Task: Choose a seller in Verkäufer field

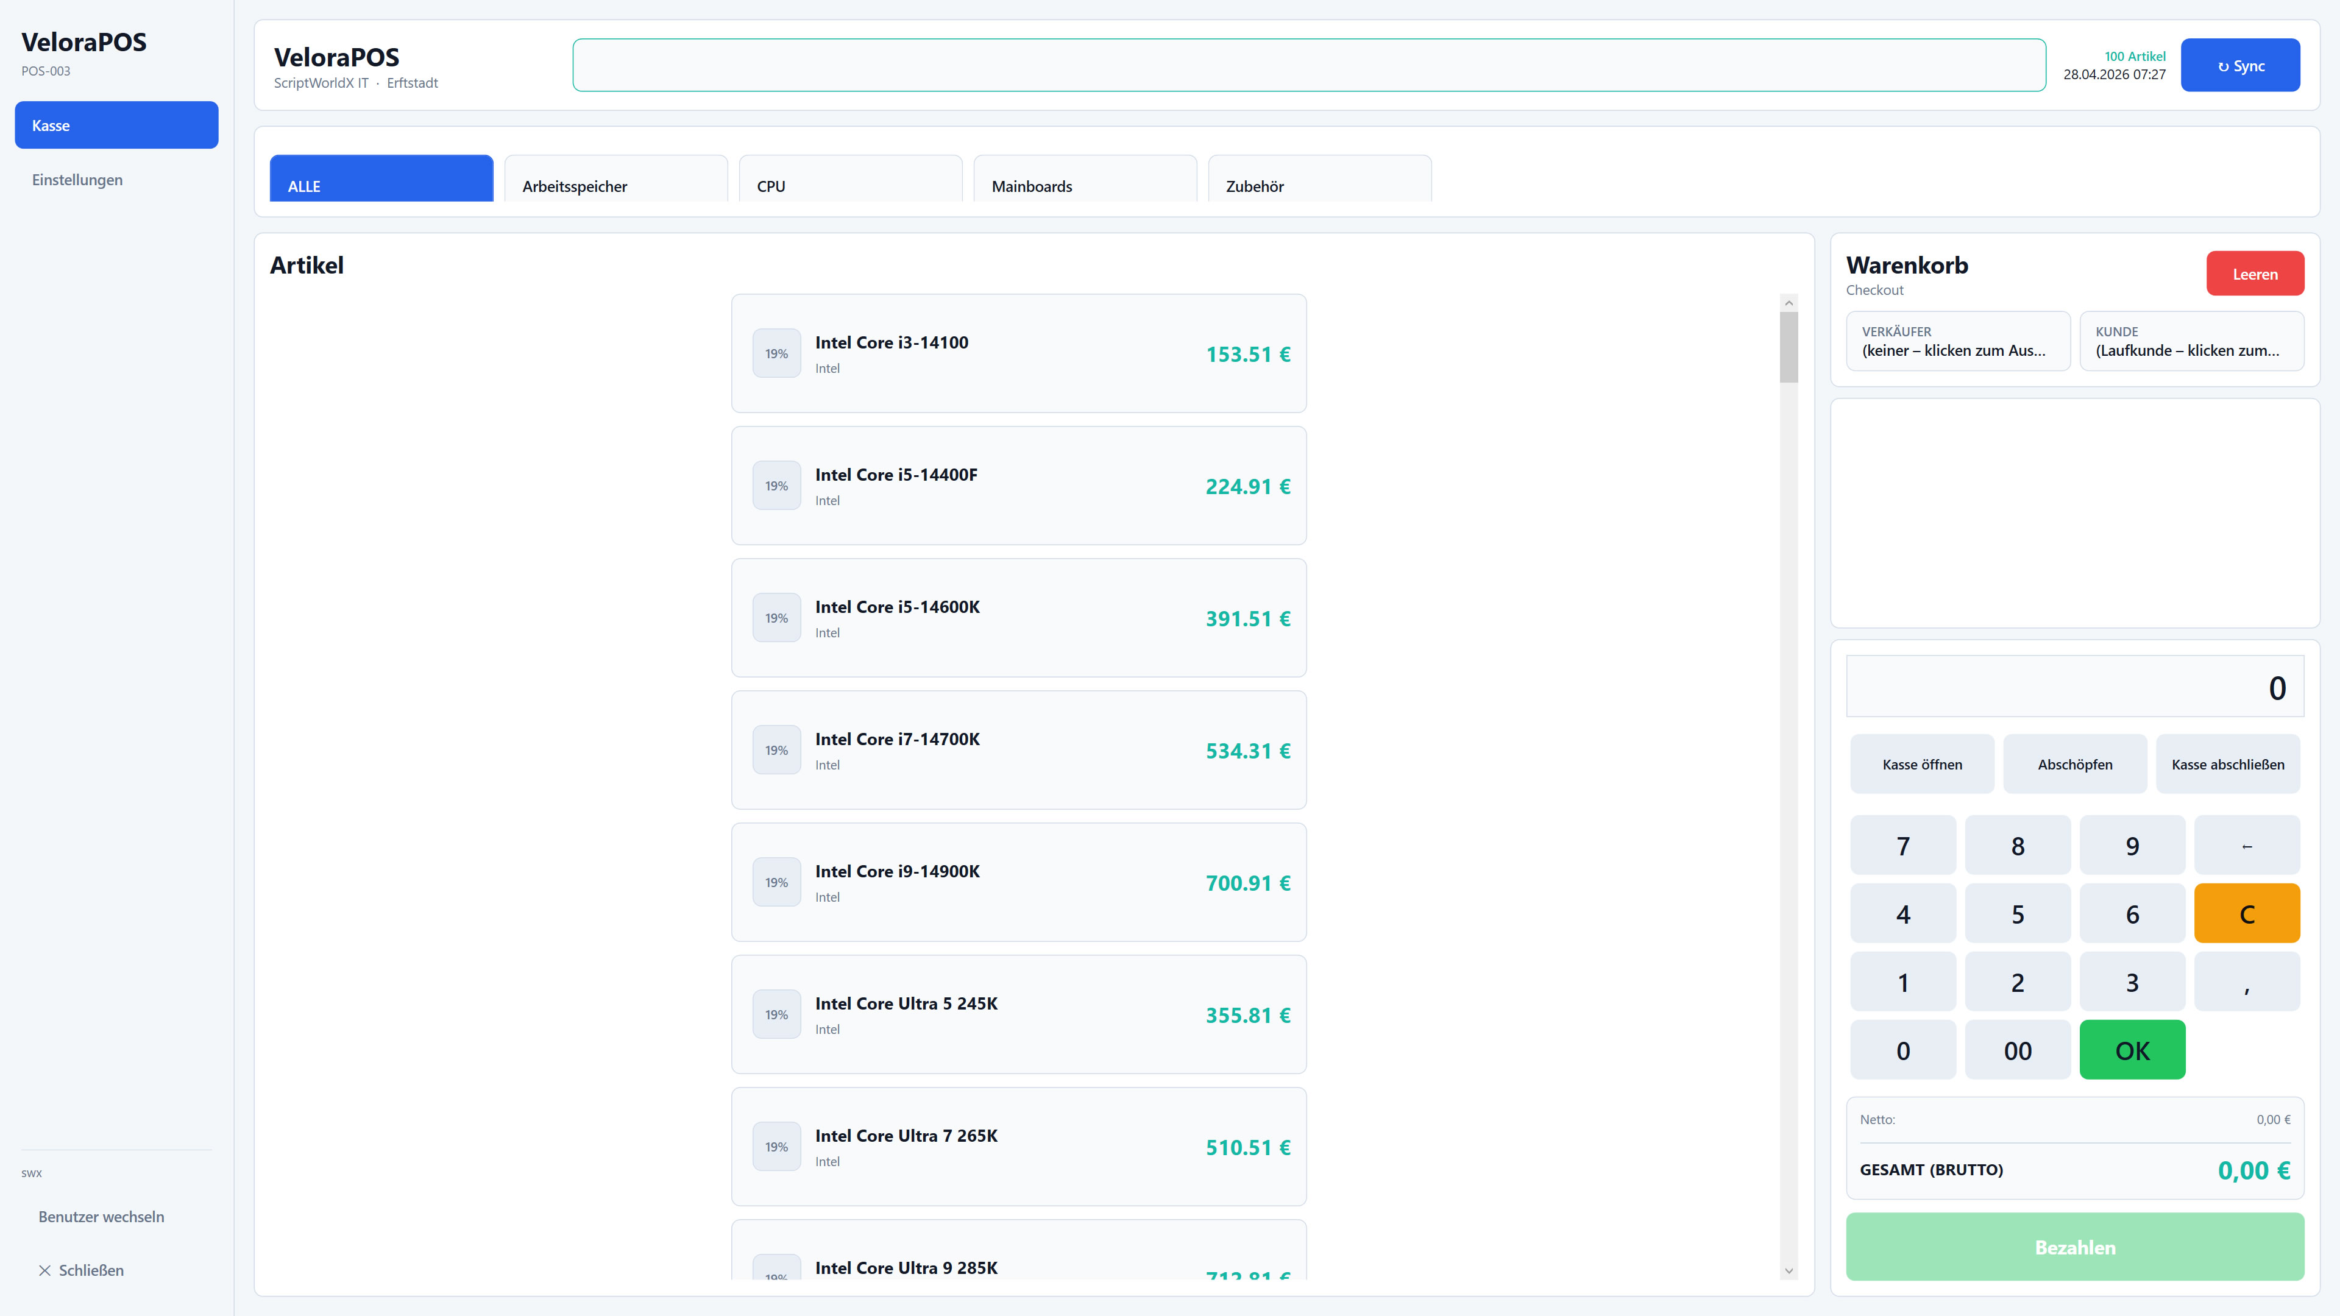Action: (x=1957, y=341)
